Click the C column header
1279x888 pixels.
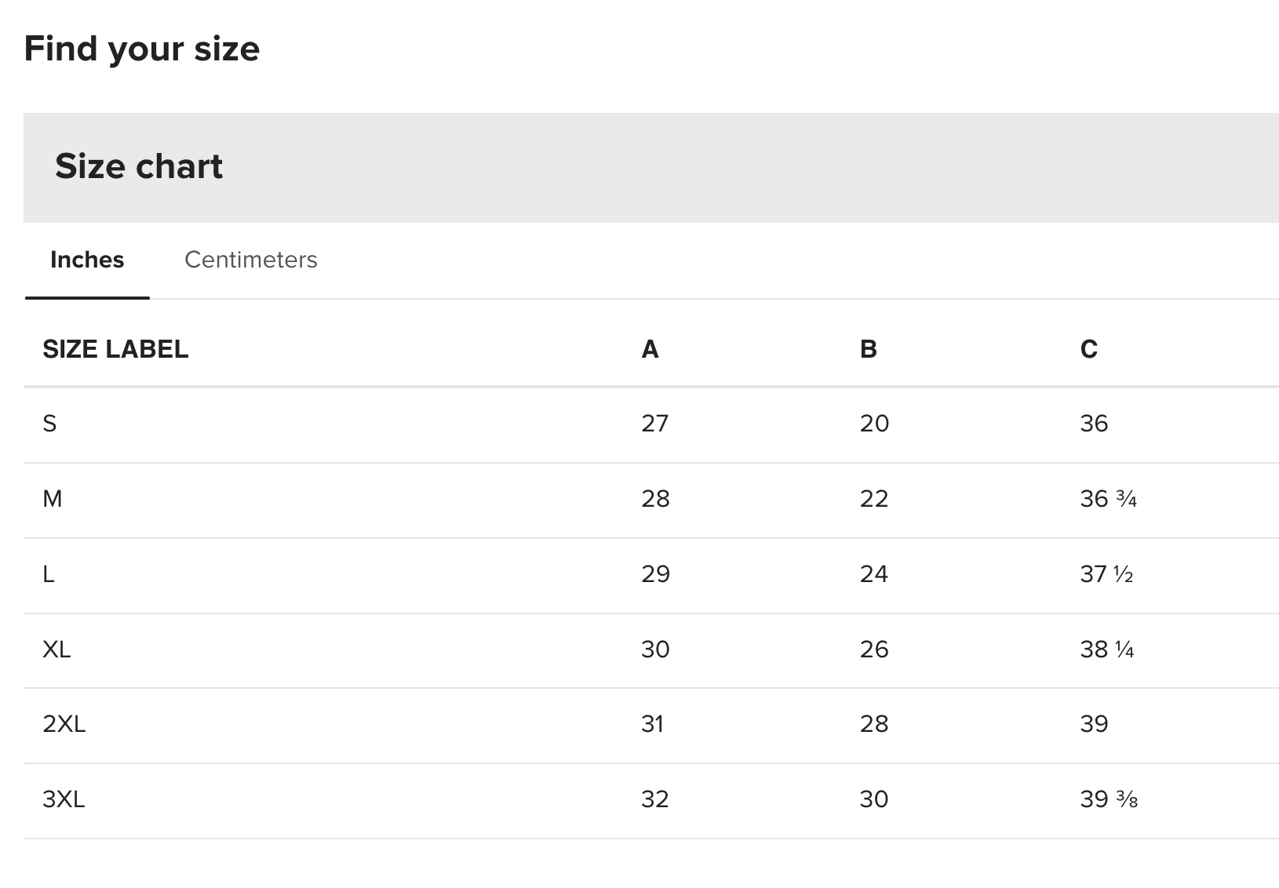[x=1088, y=349]
